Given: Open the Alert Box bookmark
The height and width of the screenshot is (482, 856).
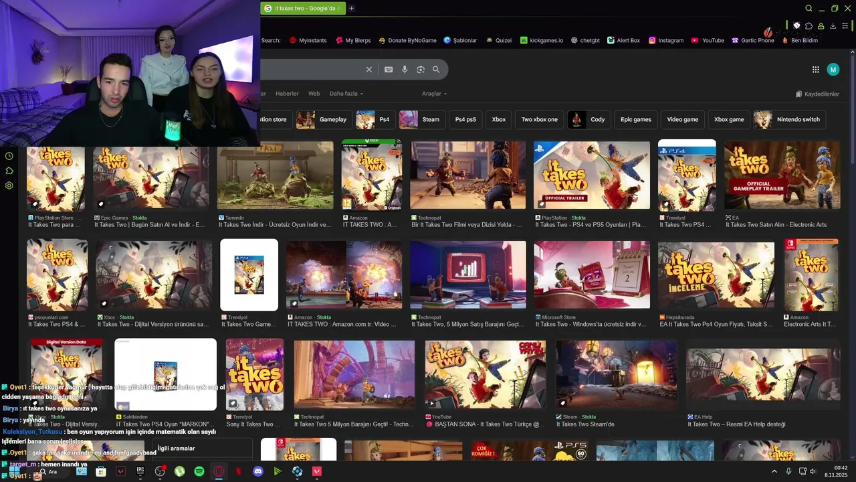Looking at the screenshot, I should click(x=623, y=40).
